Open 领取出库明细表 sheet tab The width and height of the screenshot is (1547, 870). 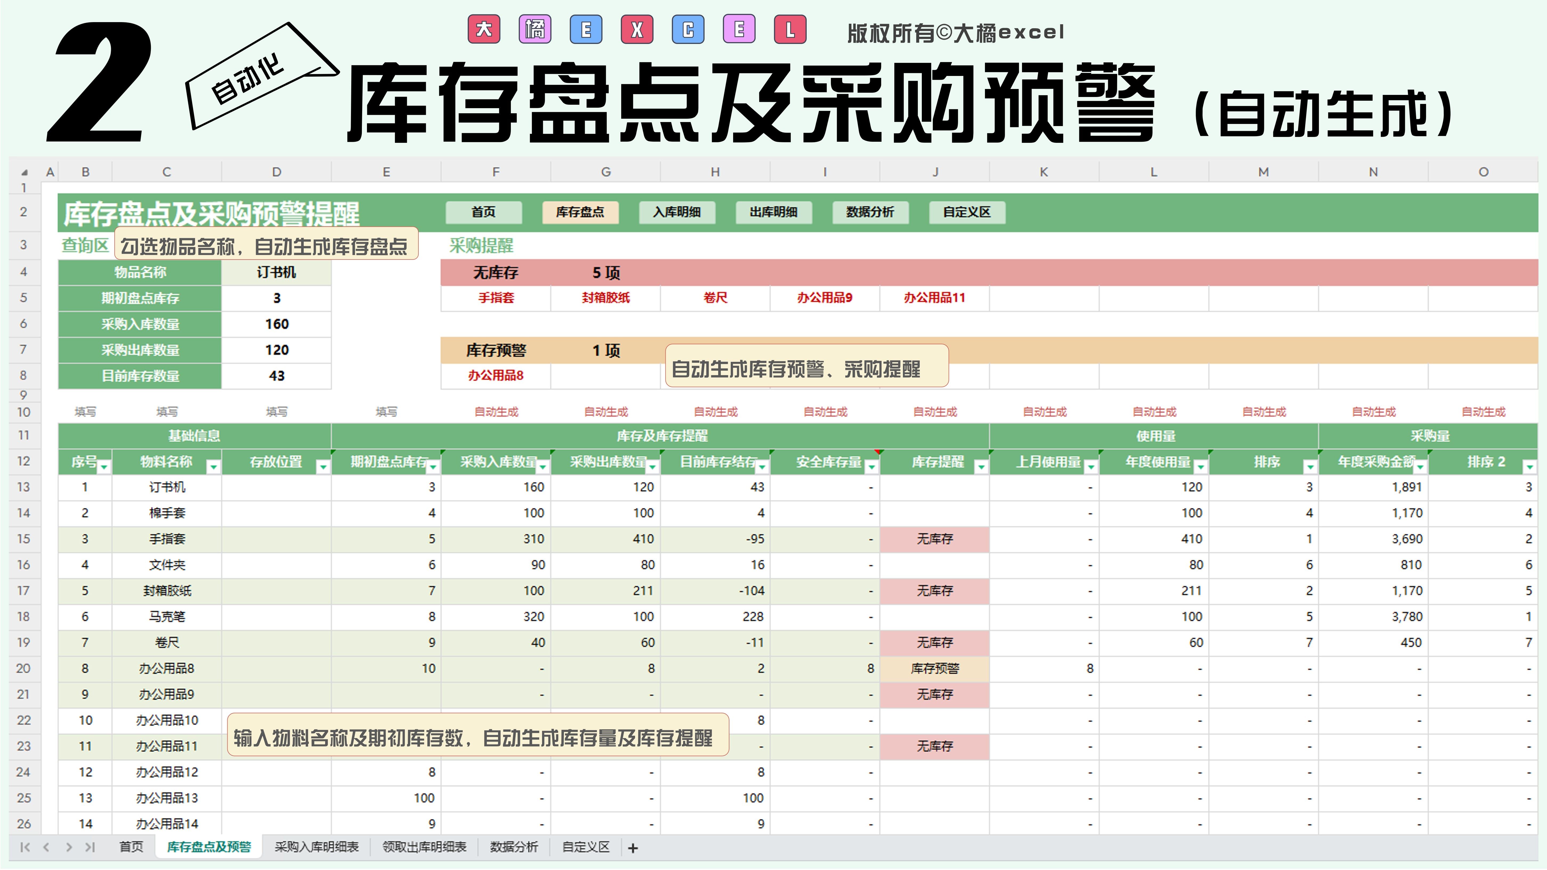click(424, 847)
